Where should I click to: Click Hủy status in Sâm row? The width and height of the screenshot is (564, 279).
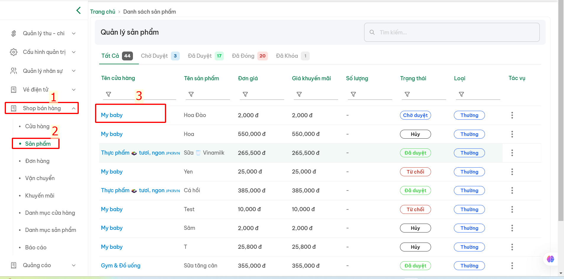tap(415, 228)
